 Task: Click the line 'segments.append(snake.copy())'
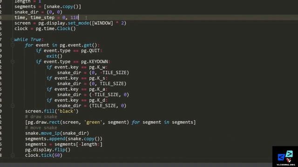point(64,139)
